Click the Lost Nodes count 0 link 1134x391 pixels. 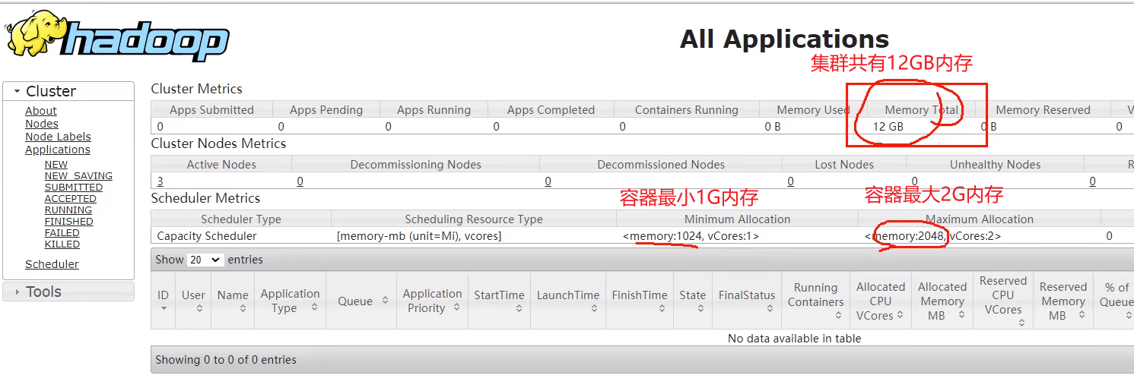(x=791, y=181)
